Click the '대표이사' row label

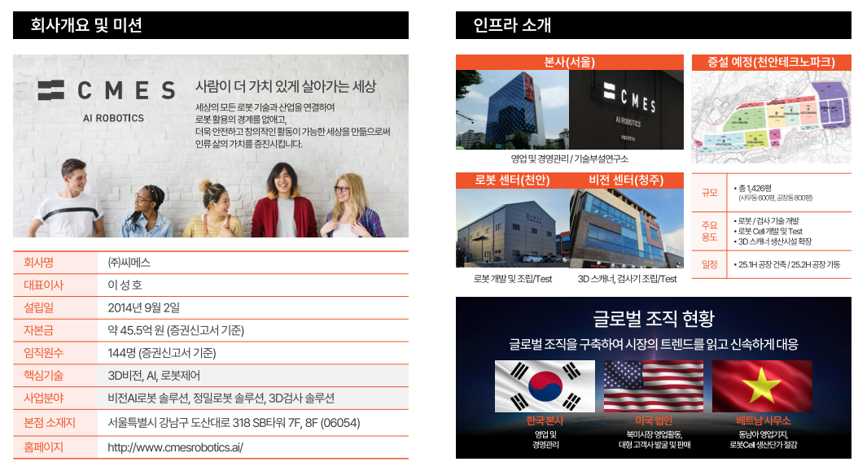43,285
